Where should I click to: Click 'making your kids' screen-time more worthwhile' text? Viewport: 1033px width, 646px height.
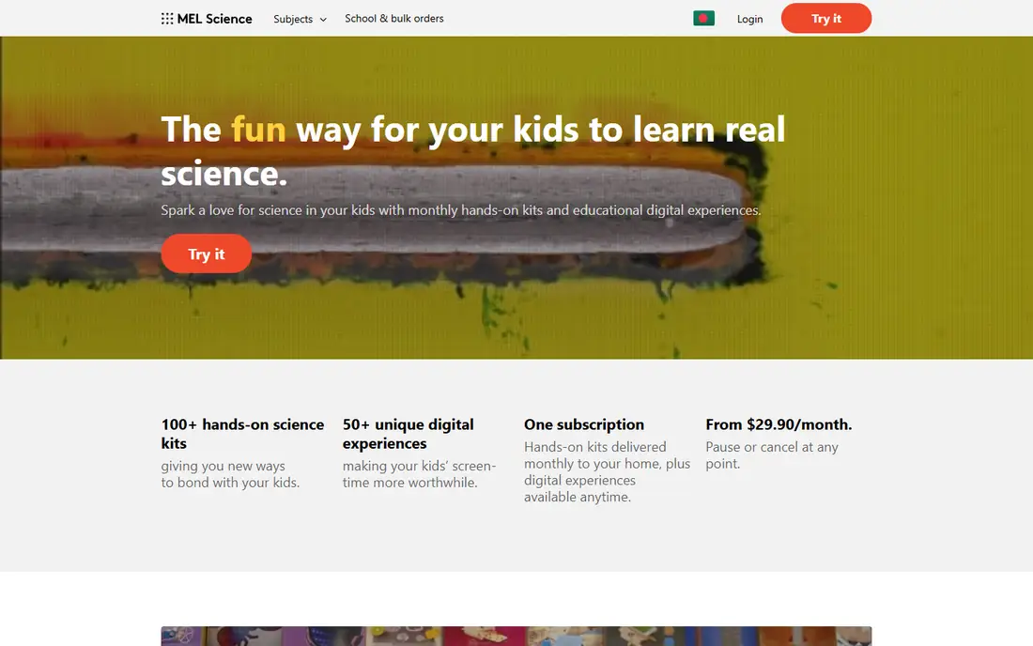[419, 474]
